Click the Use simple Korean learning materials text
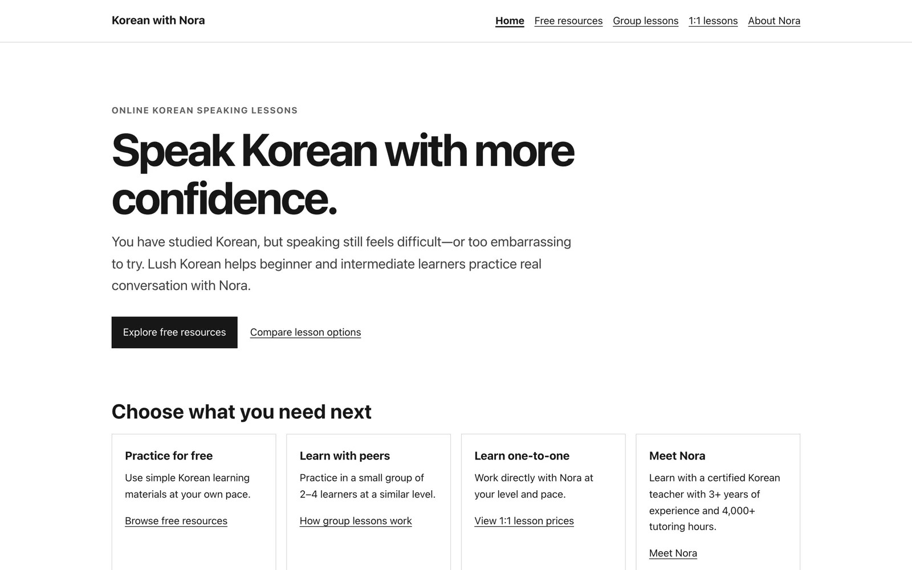The height and width of the screenshot is (570, 912). click(188, 486)
